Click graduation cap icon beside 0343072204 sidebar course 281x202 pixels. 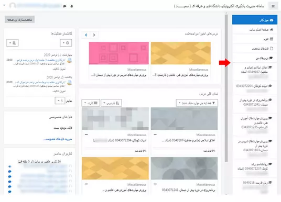point(270,86)
